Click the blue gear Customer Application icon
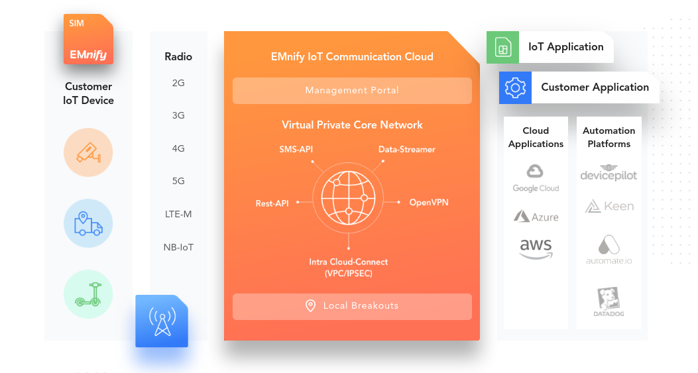The image size is (698, 373). [x=515, y=87]
